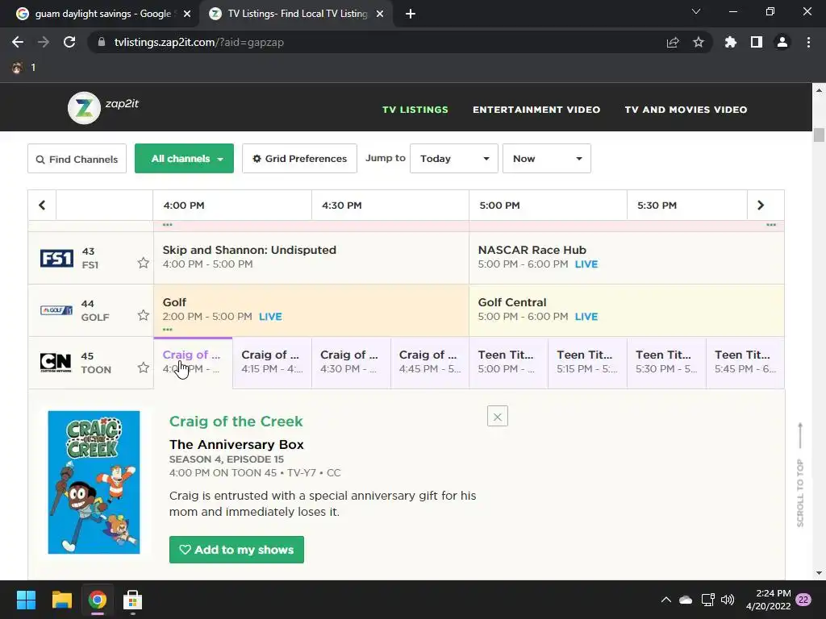Open the tab search chevron
This screenshot has width=826, height=619.
click(696, 11)
